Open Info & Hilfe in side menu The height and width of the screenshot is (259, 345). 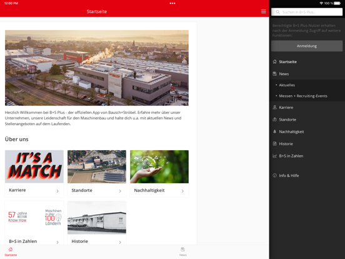[x=289, y=176]
